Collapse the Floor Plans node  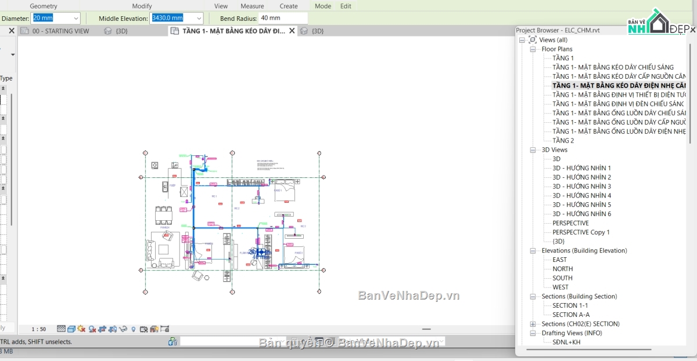click(533, 49)
